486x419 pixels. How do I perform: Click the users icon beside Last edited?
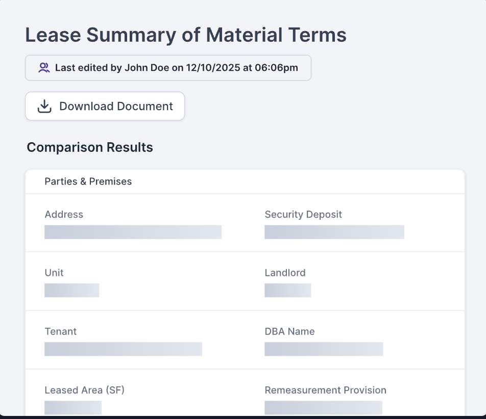point(44,68)
